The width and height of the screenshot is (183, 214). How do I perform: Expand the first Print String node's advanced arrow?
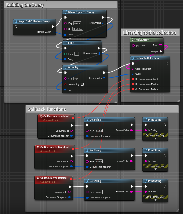[x=155, y=138]
